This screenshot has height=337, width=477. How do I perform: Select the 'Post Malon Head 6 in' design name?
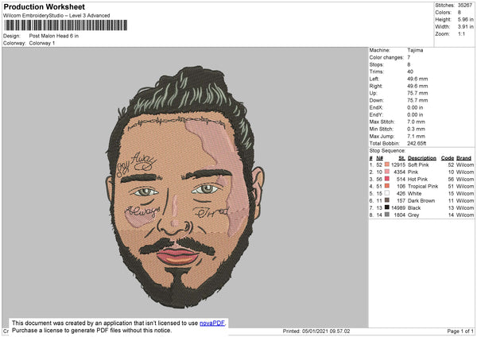[x=54, y=36]
